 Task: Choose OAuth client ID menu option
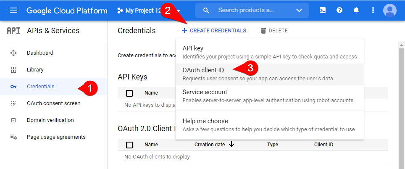204,70
